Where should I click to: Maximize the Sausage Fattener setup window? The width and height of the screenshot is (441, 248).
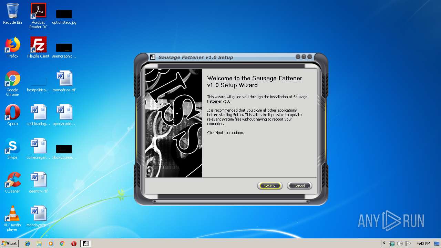[304, 57]
